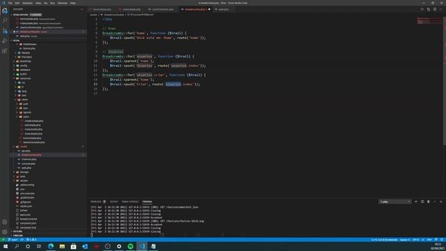This screenshot has height=251, width=446.
Task: Switch to the Output panel tab
Action: point(114,201)
